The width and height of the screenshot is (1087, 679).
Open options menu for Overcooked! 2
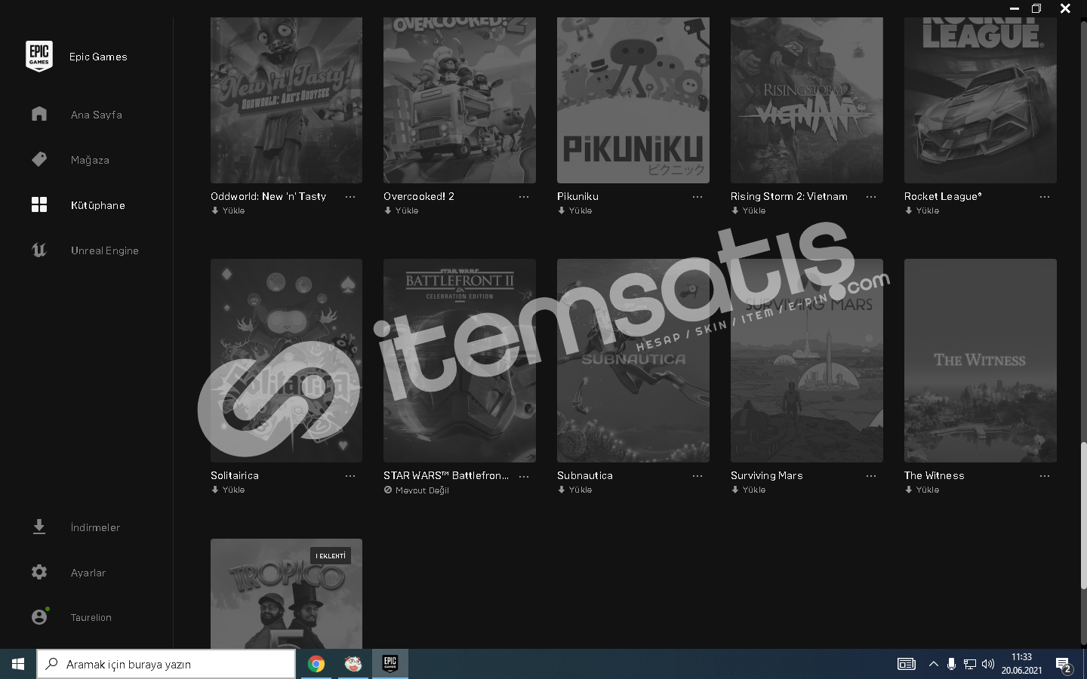coord(524,197)
